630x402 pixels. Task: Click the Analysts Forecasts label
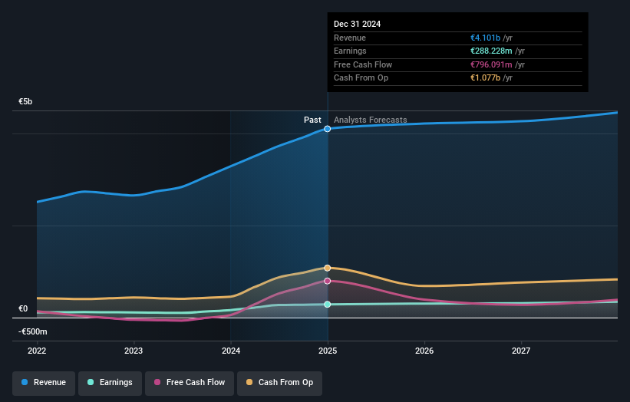(371, 120)
